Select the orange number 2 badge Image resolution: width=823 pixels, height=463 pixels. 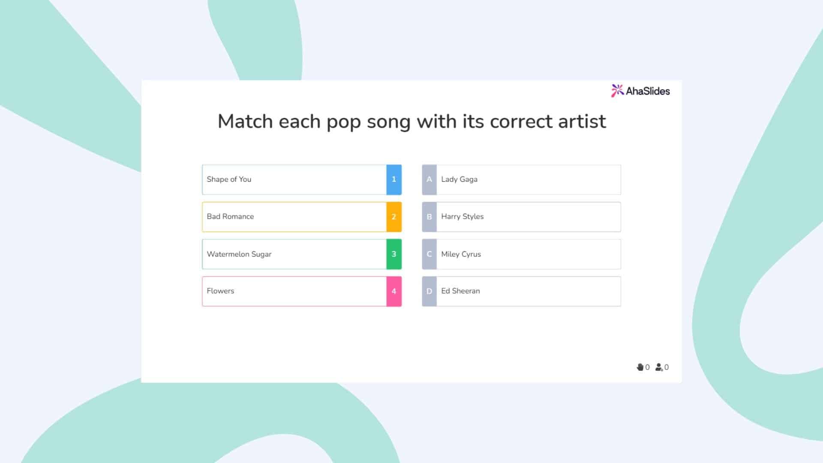tap(393, 216)
